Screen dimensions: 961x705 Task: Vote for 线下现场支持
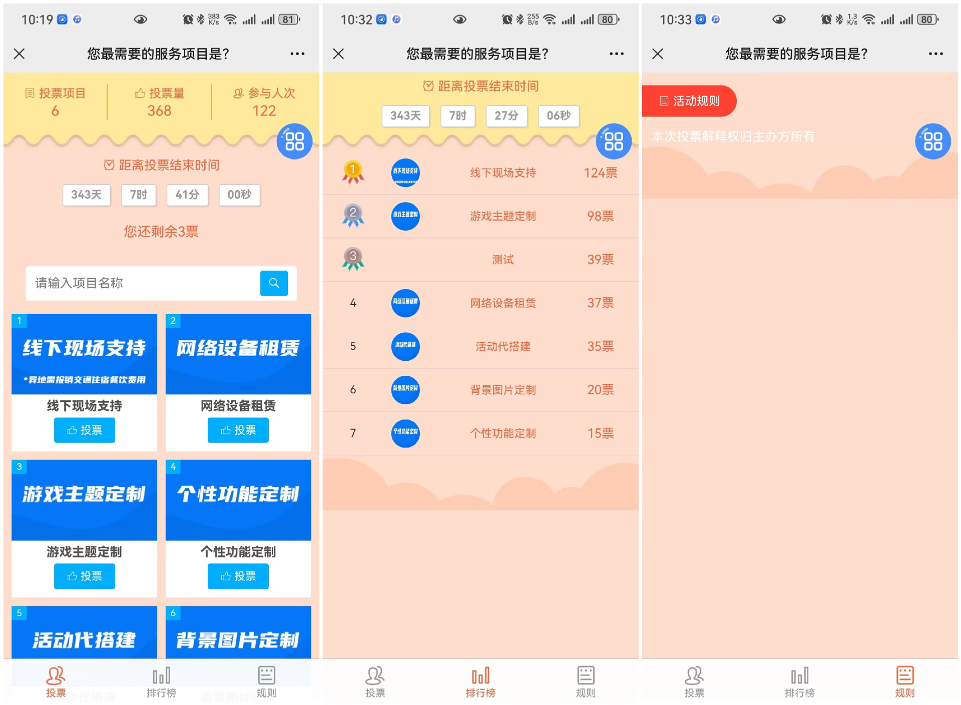(85, 430)
